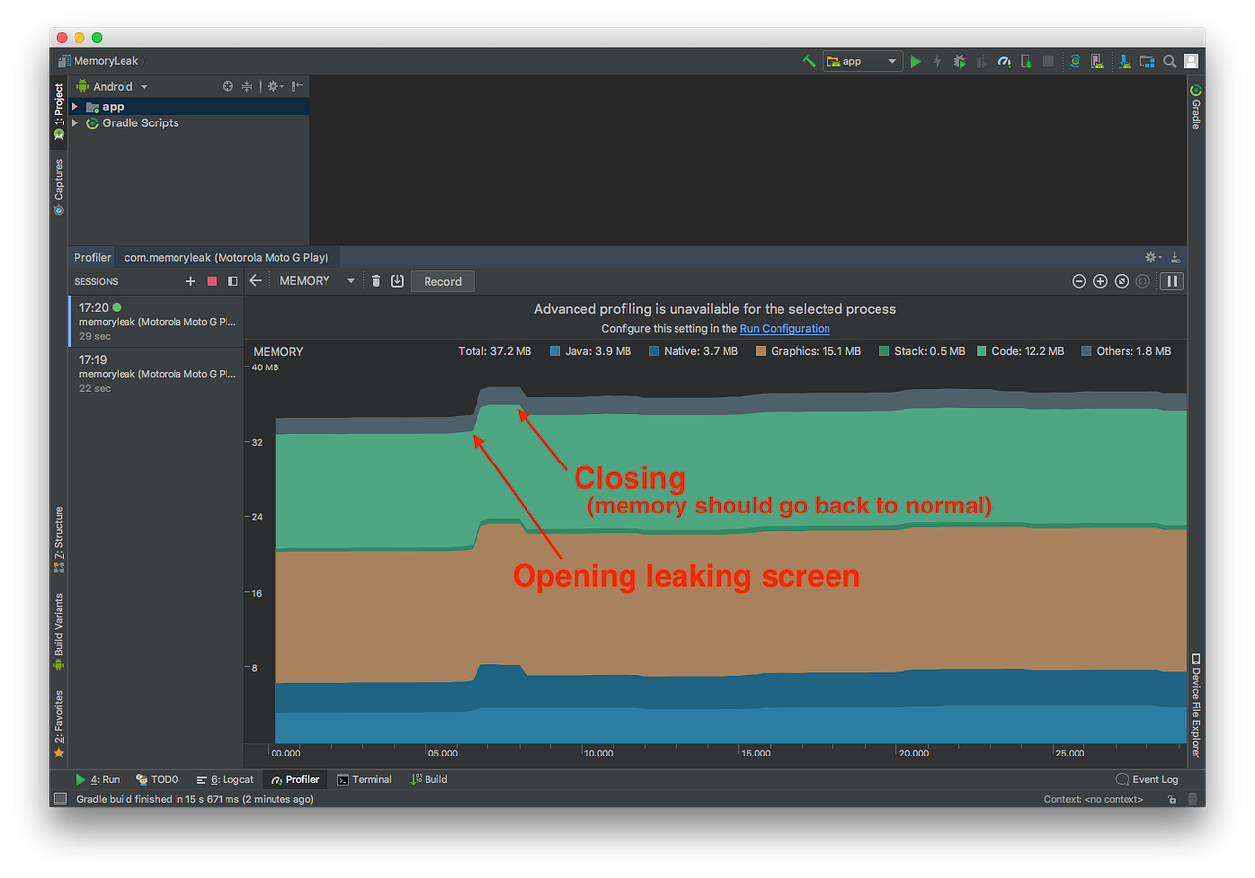Click the Run Configuration link
This screenshot has height=878, width=1255.
[784, 328]
